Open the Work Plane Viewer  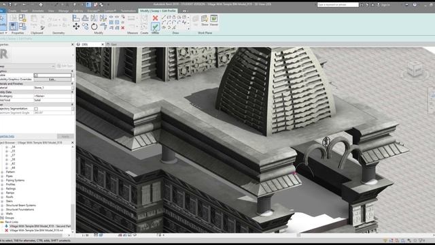click(214, 20)
